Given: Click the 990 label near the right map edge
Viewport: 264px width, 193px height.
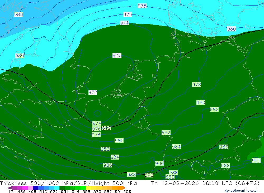Looking at the screenshot, I should [x=256, y=161].
